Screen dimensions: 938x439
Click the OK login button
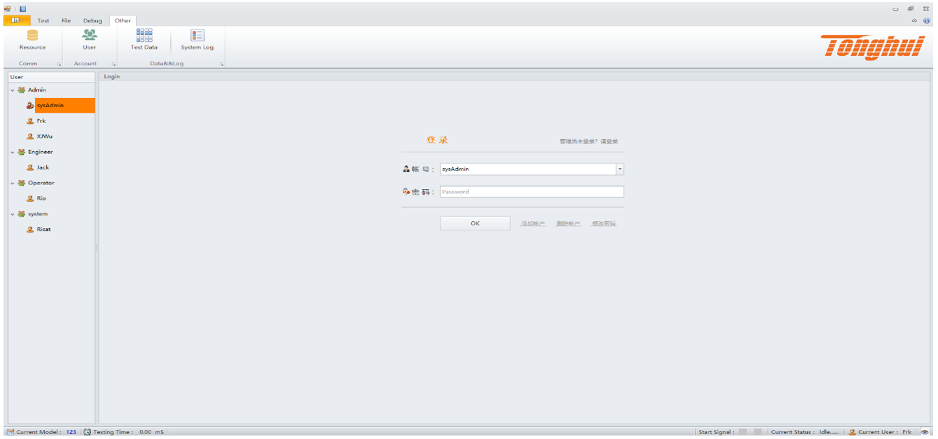pos(475,223)
